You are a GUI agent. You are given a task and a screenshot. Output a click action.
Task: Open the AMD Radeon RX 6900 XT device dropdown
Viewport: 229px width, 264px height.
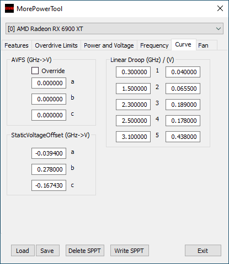[x=114, y=29]
